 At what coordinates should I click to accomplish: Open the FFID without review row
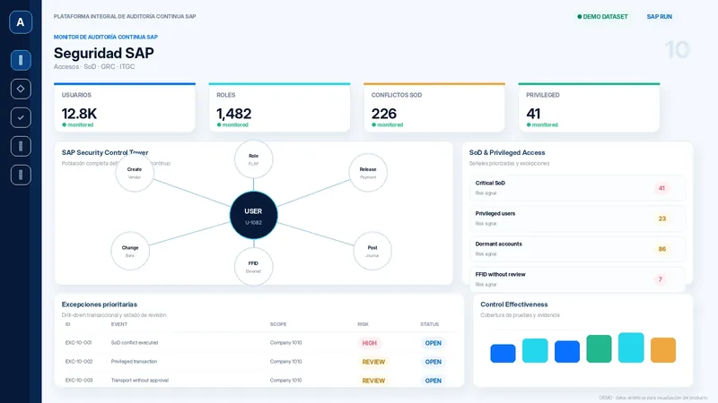pos(577,279)
